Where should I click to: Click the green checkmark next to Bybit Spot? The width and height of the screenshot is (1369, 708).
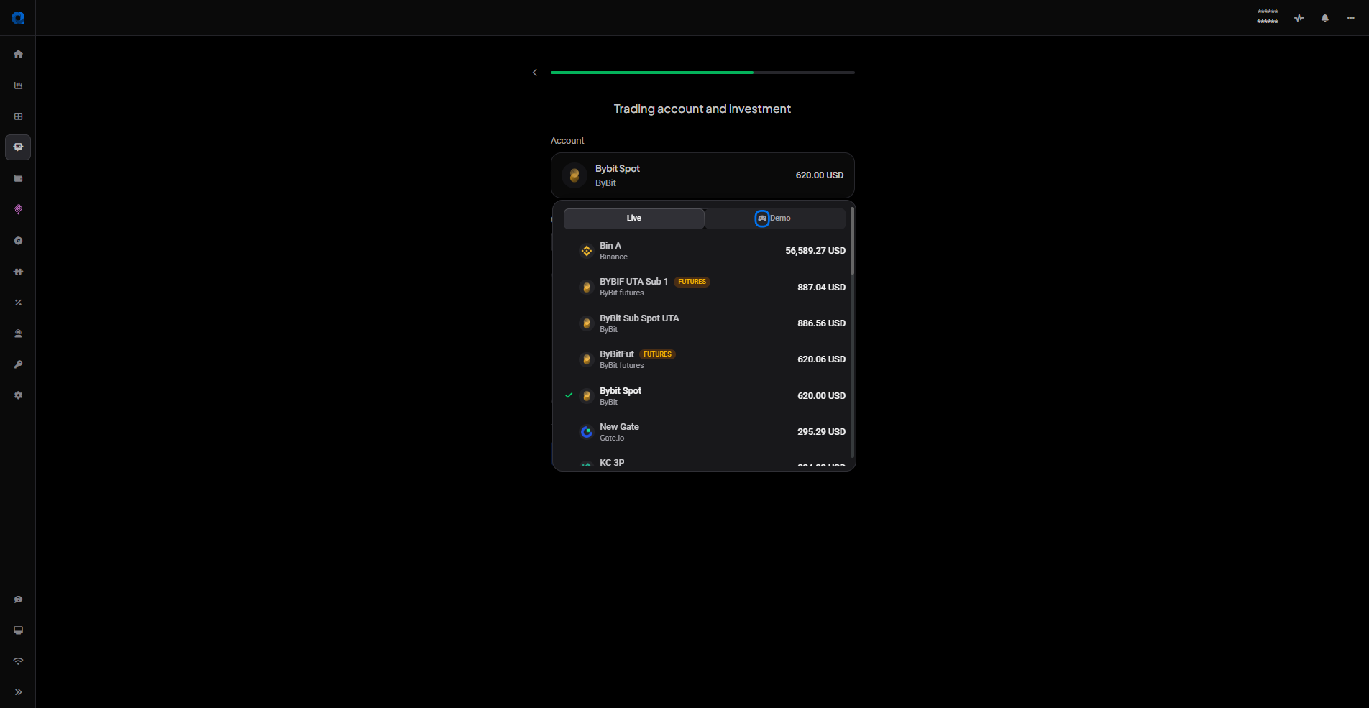(569, 395)
